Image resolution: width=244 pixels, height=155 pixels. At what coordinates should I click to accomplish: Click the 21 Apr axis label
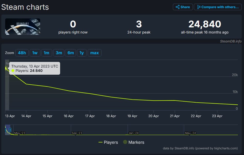tap(175, 116)
